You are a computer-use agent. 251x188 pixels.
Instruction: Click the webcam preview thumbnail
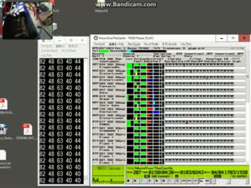(x=27, y=20)
